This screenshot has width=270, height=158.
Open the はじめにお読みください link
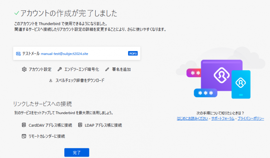pyautogui.click(x=192, y=118)
